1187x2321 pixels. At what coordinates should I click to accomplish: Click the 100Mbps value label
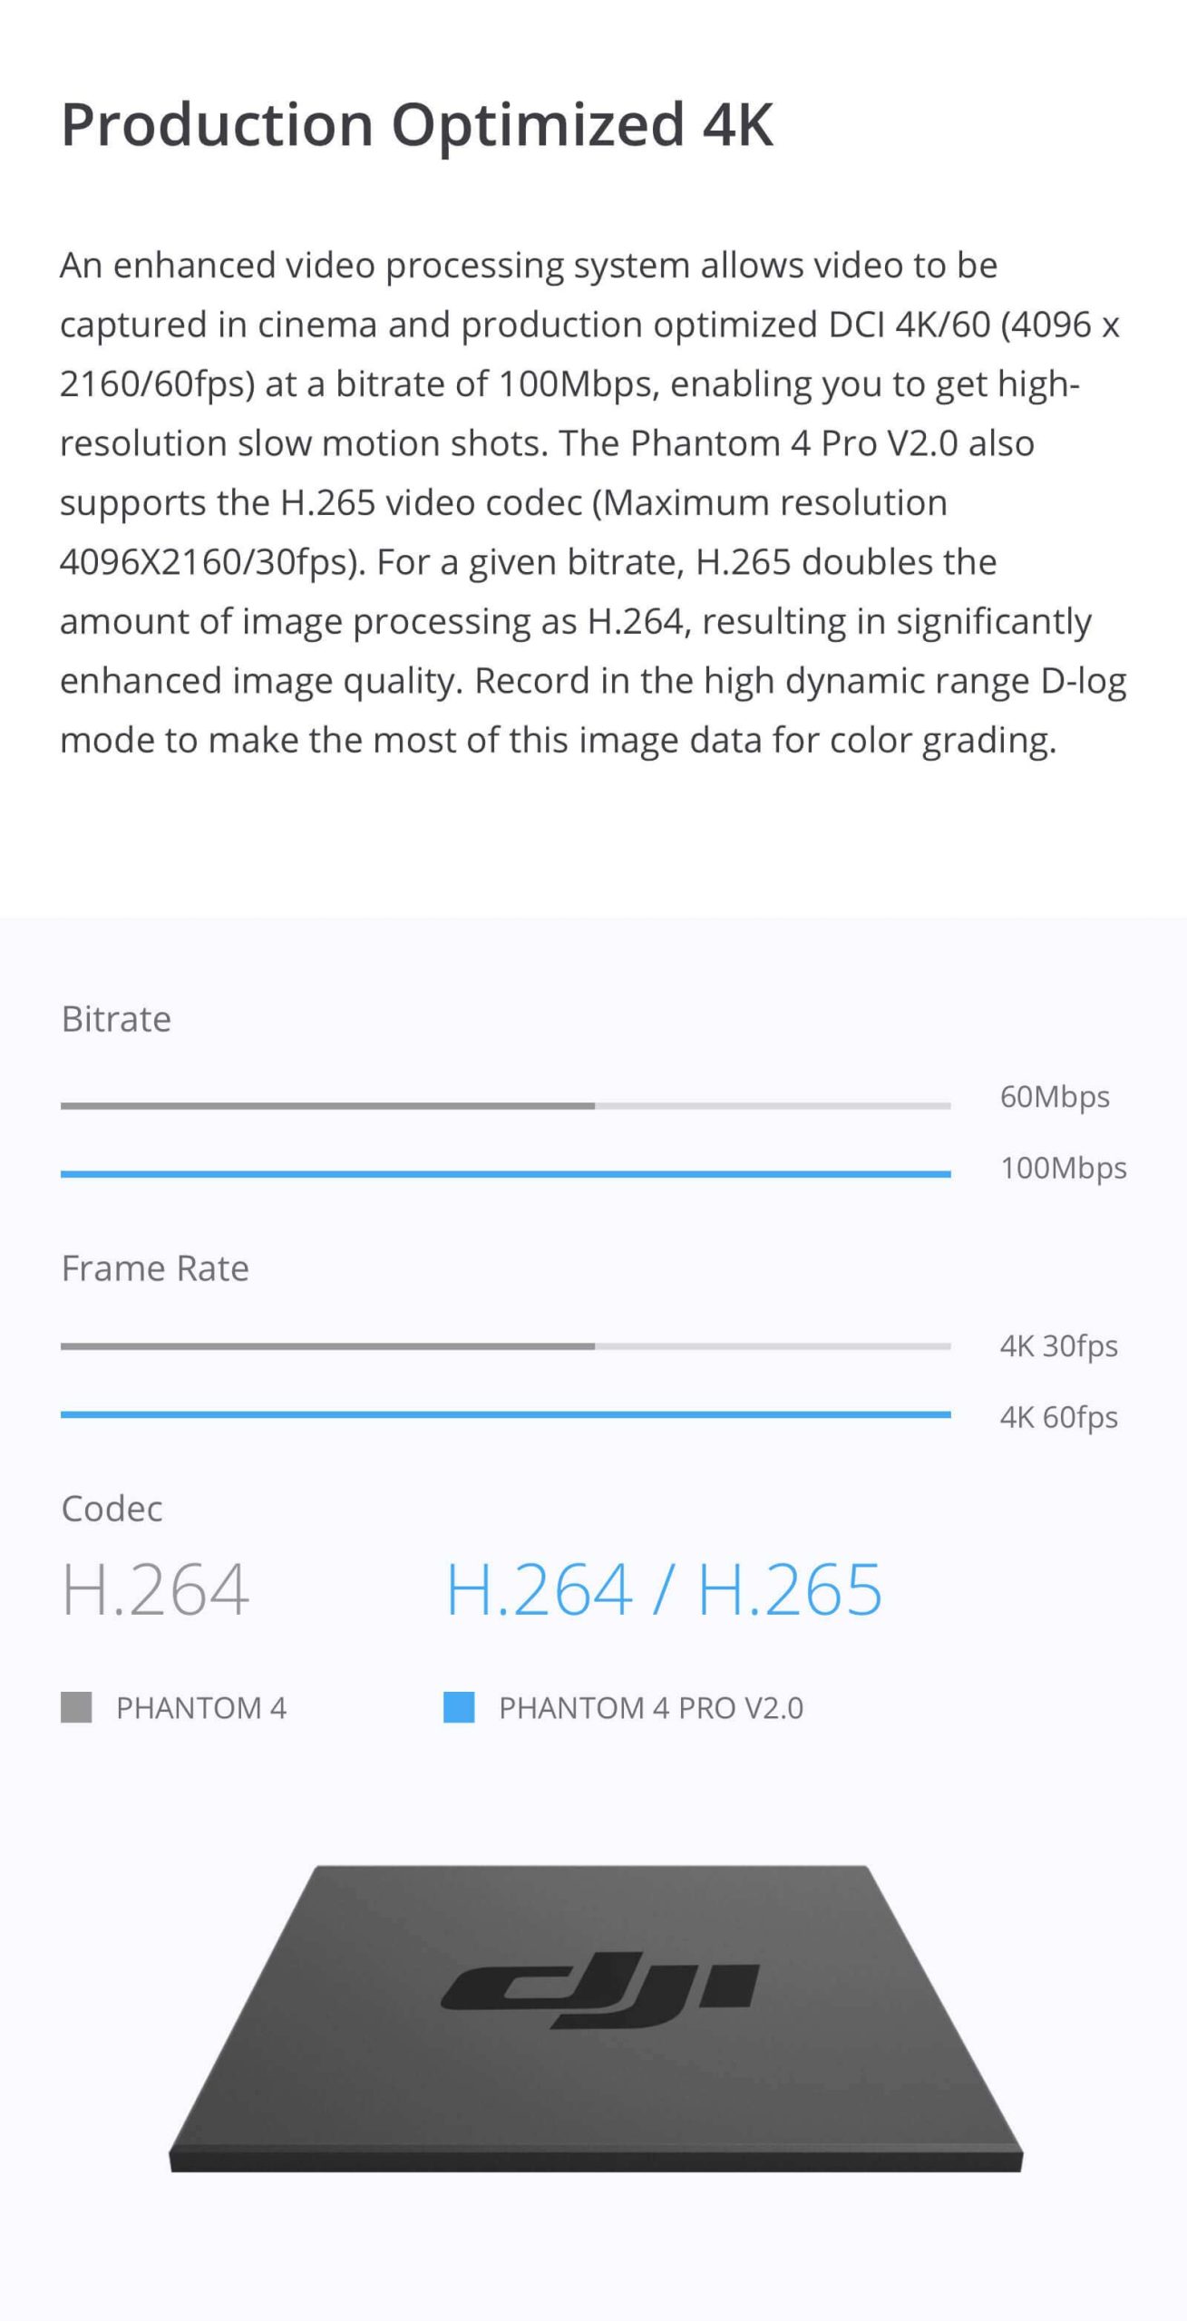[1064, 1168]
